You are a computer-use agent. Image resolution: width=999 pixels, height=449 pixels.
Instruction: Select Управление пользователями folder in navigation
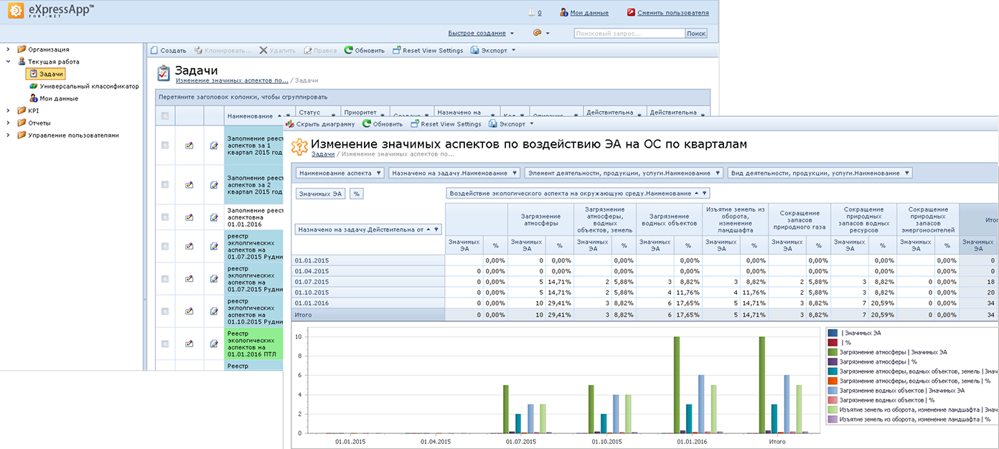point(68,135)
